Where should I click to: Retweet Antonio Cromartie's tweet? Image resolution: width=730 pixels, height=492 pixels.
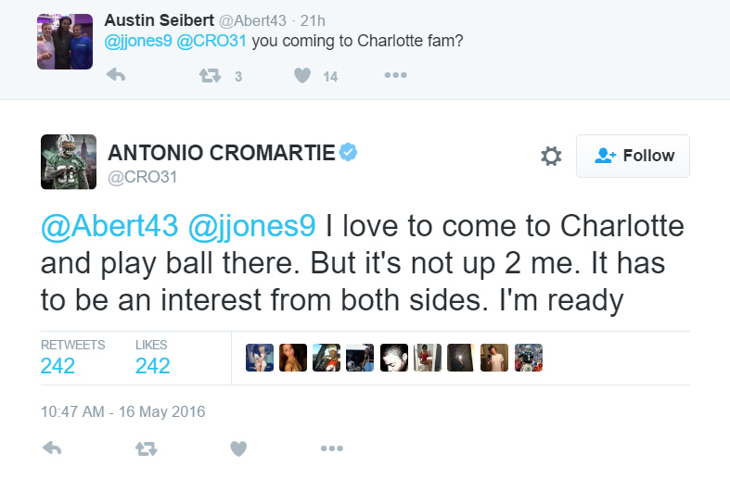[147, 448]
